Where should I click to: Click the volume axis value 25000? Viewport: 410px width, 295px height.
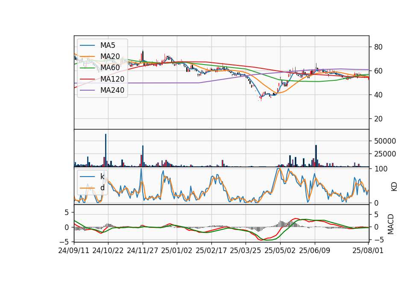[x=385, y=154]
